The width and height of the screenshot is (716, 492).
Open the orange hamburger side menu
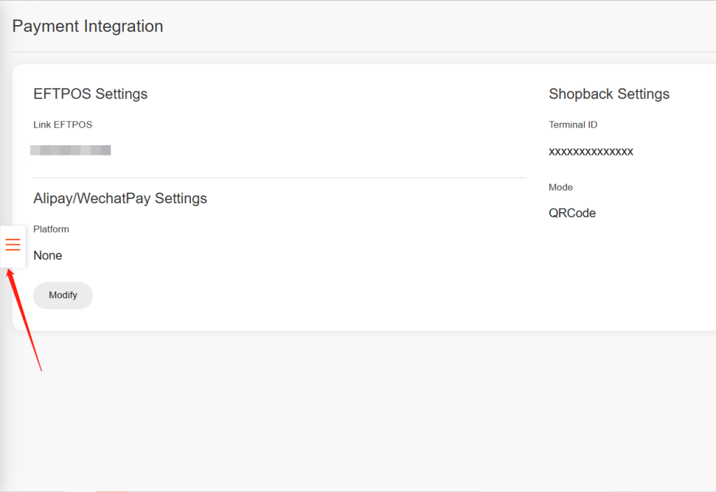click(13, 245)
